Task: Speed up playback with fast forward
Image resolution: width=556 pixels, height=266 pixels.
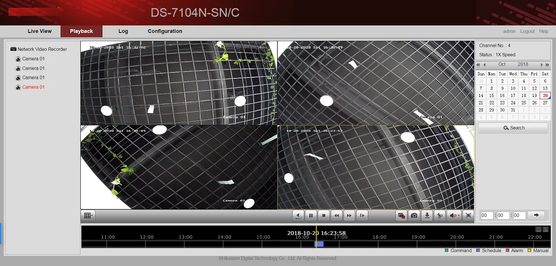Action: point(349,215)
